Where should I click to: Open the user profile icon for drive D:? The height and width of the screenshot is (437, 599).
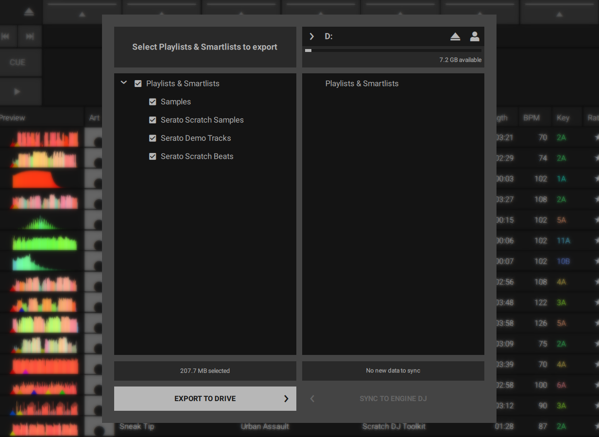(x=475, y=36)
